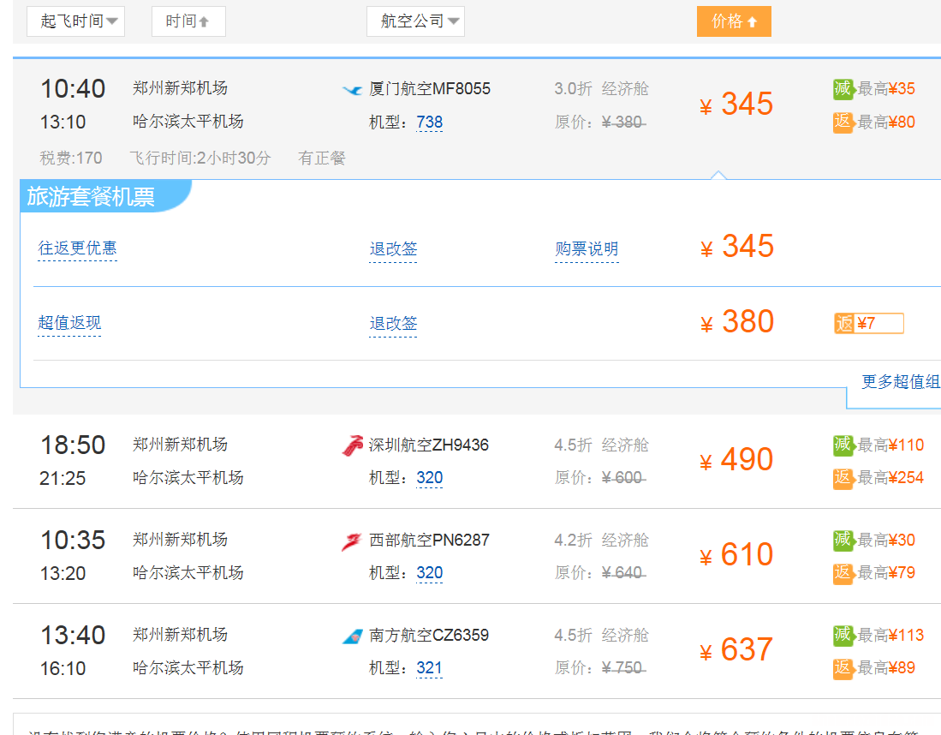Screen dimensions: 941x735
Task: Select the ¥610 price of PN6287
Action: click(x=736, y=555)
